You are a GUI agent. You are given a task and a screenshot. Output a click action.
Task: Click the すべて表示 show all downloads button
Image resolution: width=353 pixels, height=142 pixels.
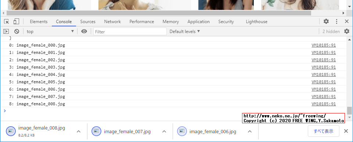point(324,131)
